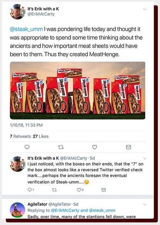Viewport: 160px width, 225px height.
Task: Open AgileTator's profile avatar
Action: click(17, 210)
